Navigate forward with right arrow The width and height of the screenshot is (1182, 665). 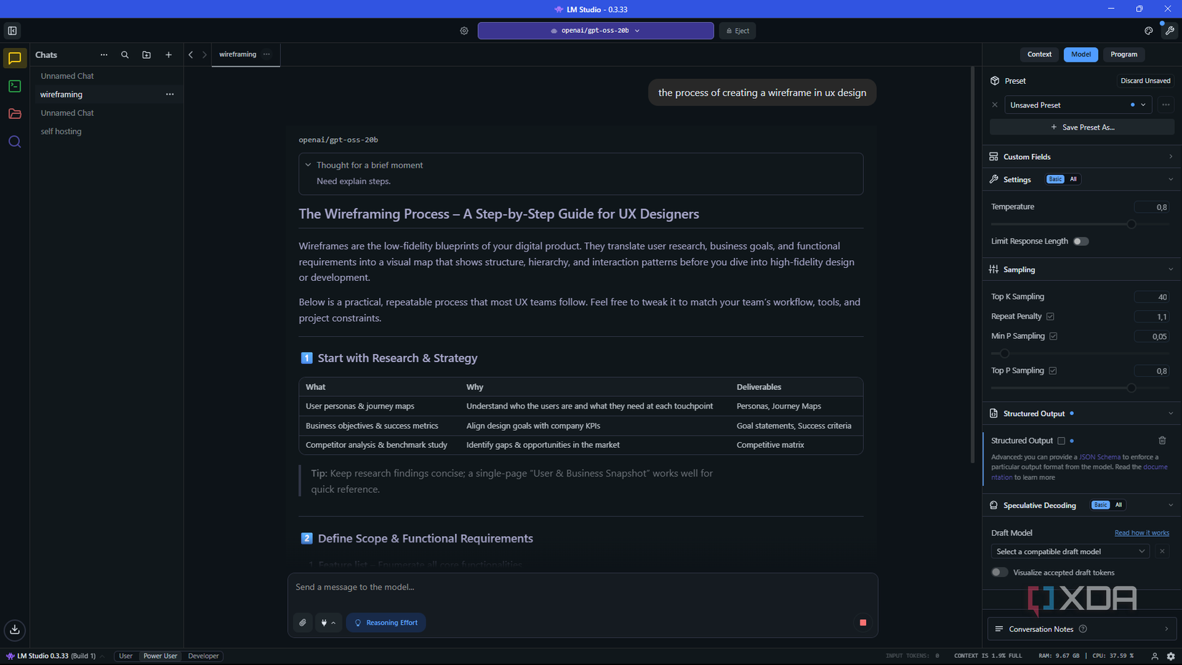coord(204,54)
